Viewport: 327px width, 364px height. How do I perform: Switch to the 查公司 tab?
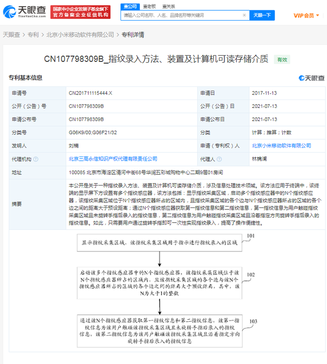(x=130, y=7)
